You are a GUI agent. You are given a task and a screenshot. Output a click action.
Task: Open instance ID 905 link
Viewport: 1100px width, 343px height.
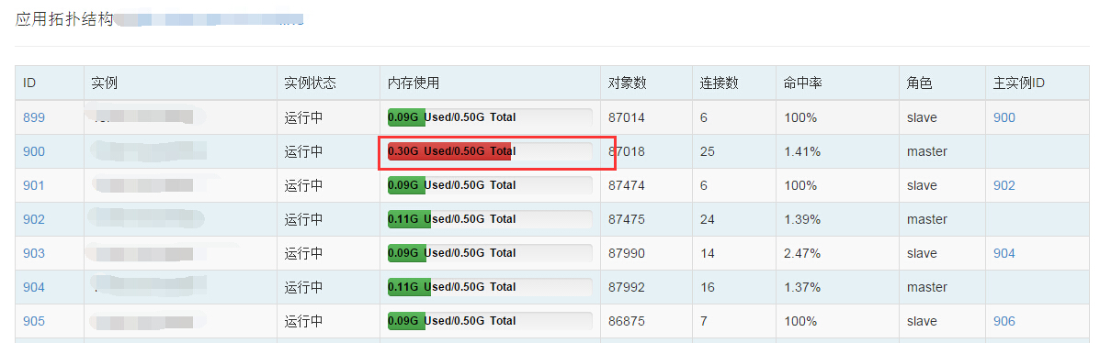point(34,321)
